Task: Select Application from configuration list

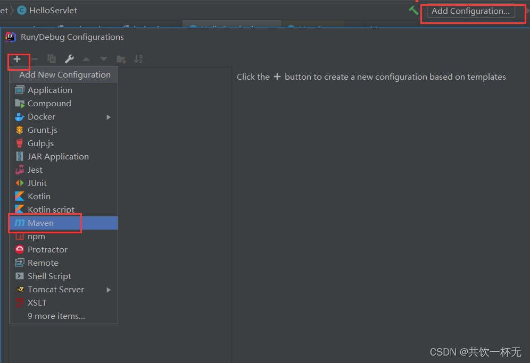Action: (x=63, y=90)
